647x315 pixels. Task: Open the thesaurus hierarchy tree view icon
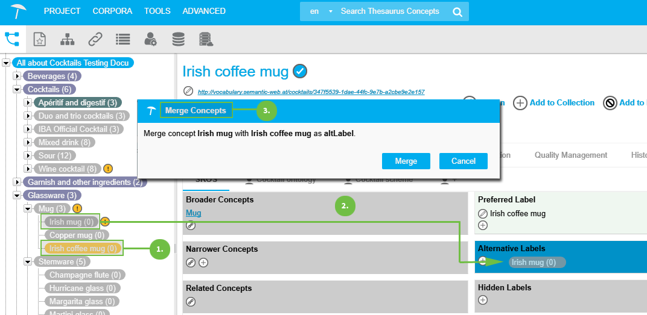tap(12, 39)
